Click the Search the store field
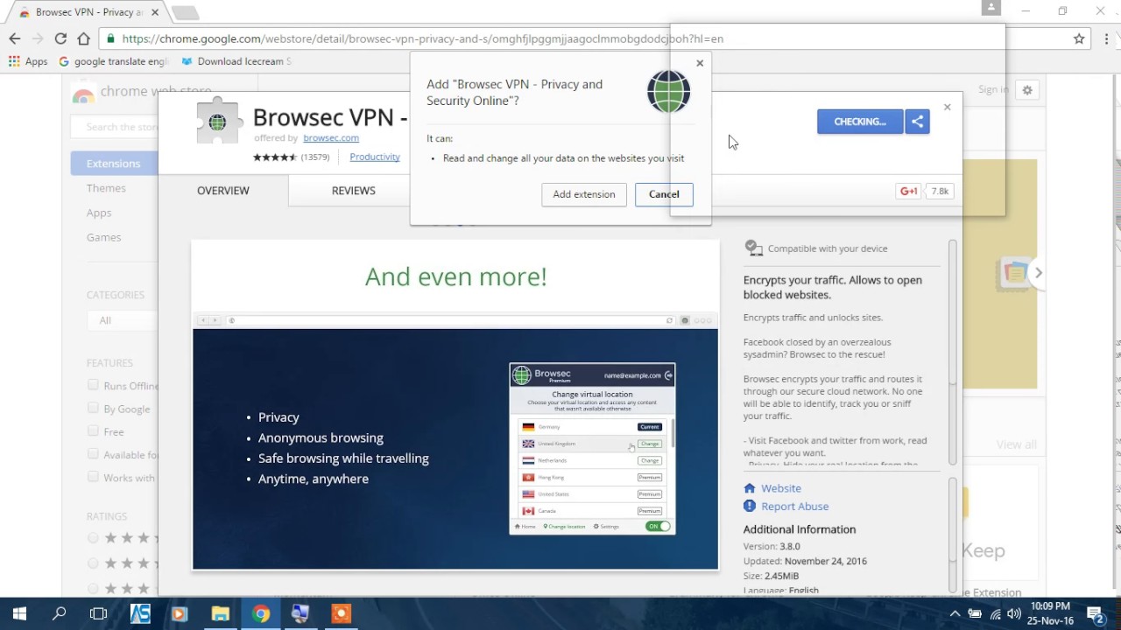The width and height of the screenshot is (1121, 630). click(x=115, y=127)
